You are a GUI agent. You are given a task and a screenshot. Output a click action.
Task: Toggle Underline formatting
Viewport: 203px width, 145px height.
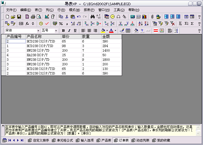pyautogui.click(x=75, y=31)
